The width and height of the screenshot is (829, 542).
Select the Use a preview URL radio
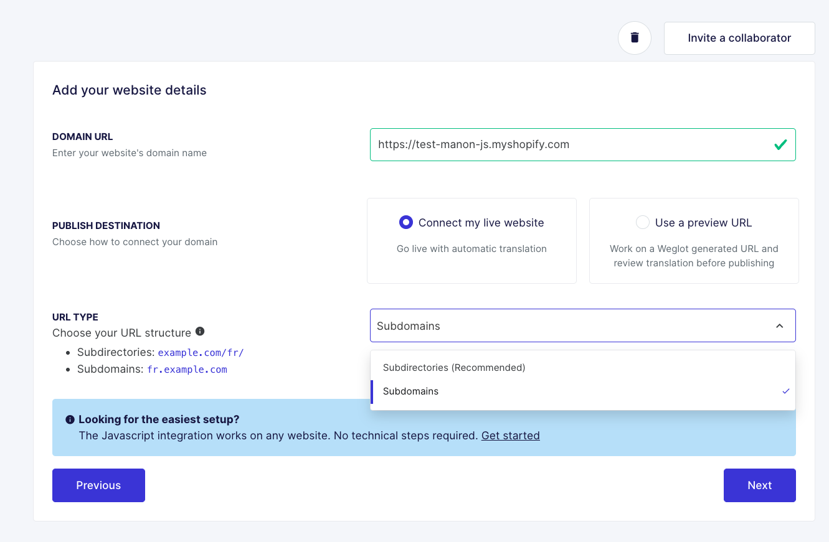[x=642, y=222]
